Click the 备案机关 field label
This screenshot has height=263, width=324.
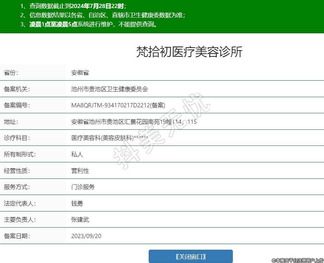point(17,89)
